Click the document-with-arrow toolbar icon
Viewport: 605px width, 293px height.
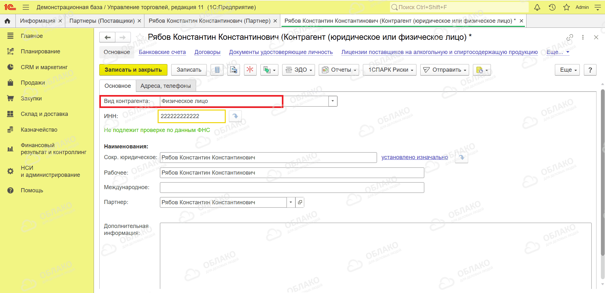tap(234, 70)
